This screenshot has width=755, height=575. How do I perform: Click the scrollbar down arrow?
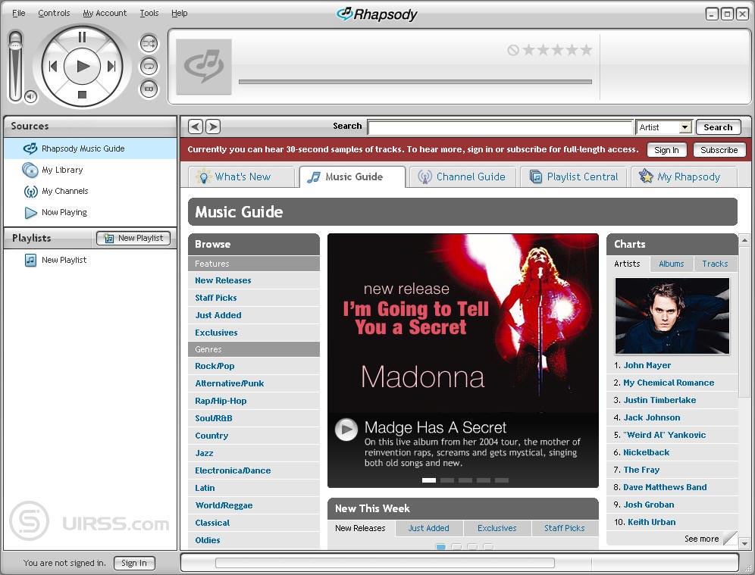tap(744, 544)
